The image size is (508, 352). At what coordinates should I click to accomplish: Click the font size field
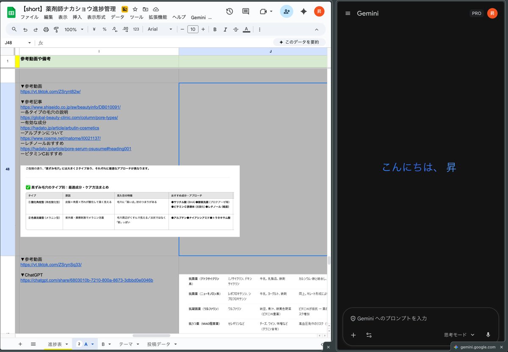(x=193, y=29)
